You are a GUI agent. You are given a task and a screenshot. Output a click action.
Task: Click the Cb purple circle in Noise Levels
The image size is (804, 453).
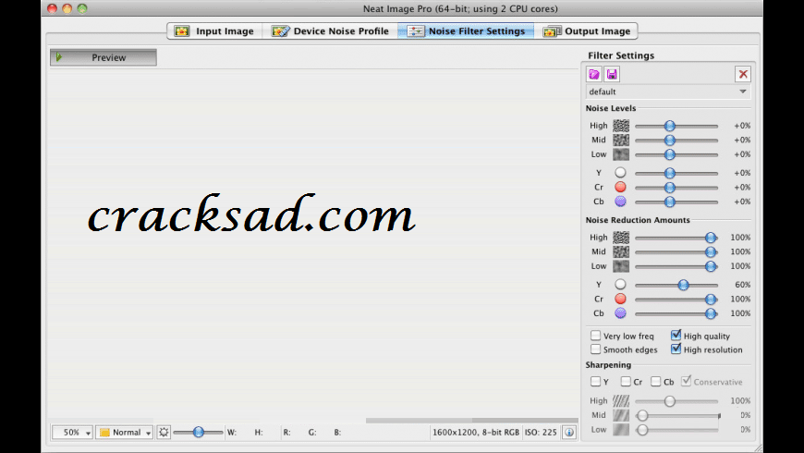click(620, 202)
